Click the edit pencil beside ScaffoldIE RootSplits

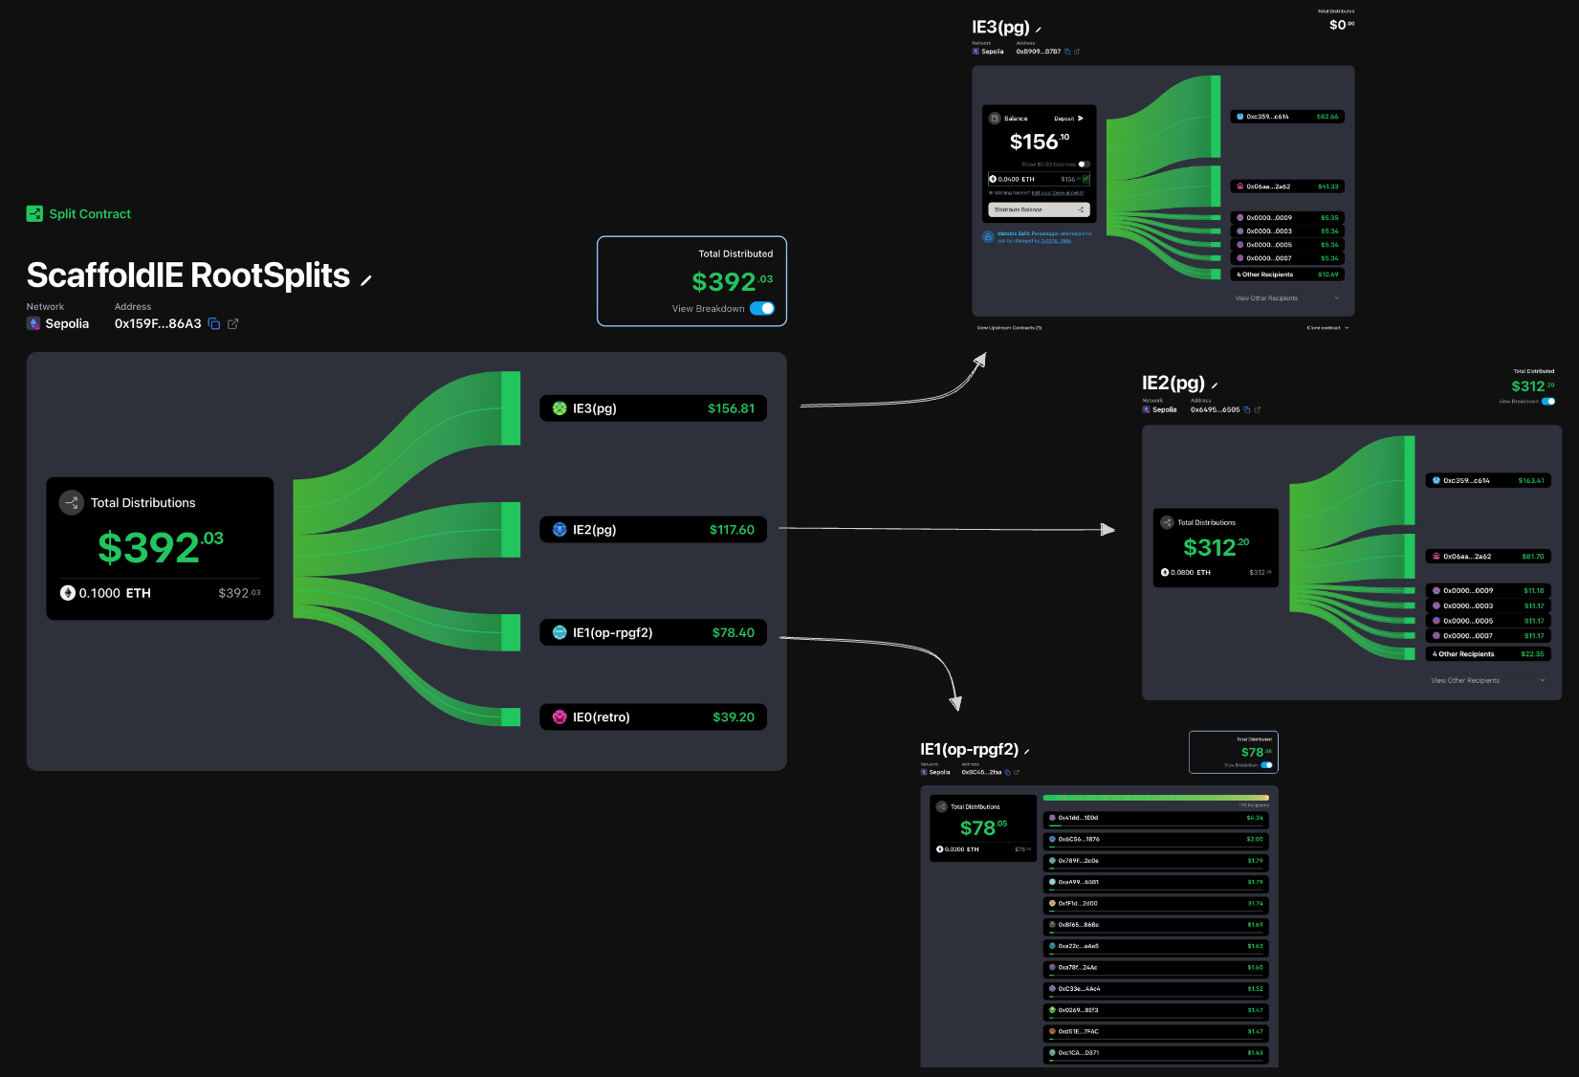(365, 280)
